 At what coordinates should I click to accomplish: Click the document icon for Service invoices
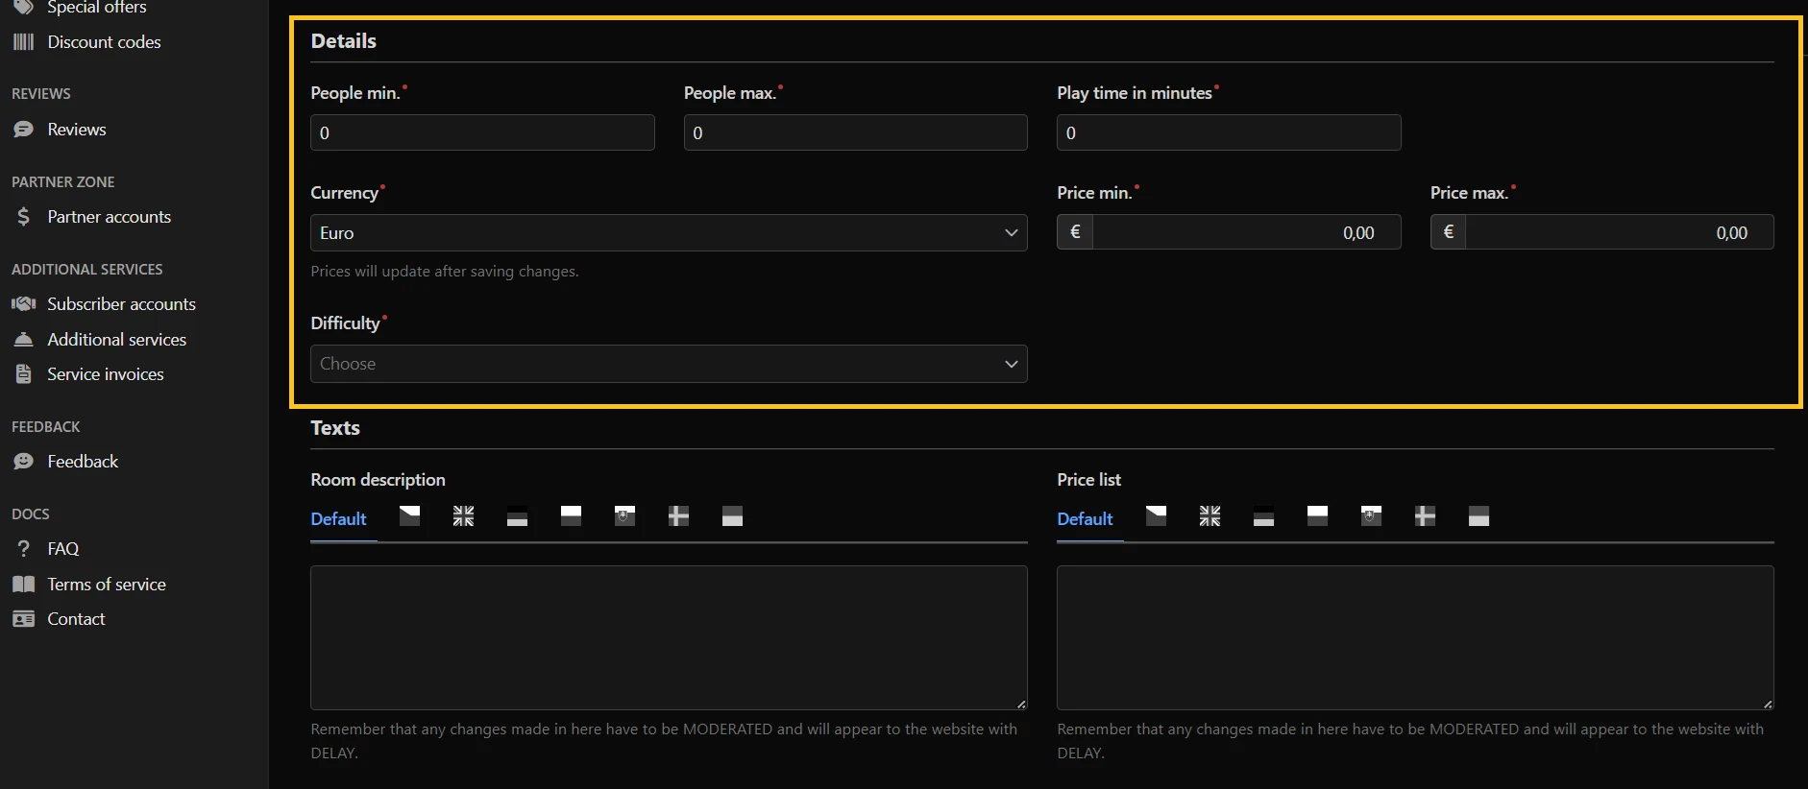click(x=23, y=374)
